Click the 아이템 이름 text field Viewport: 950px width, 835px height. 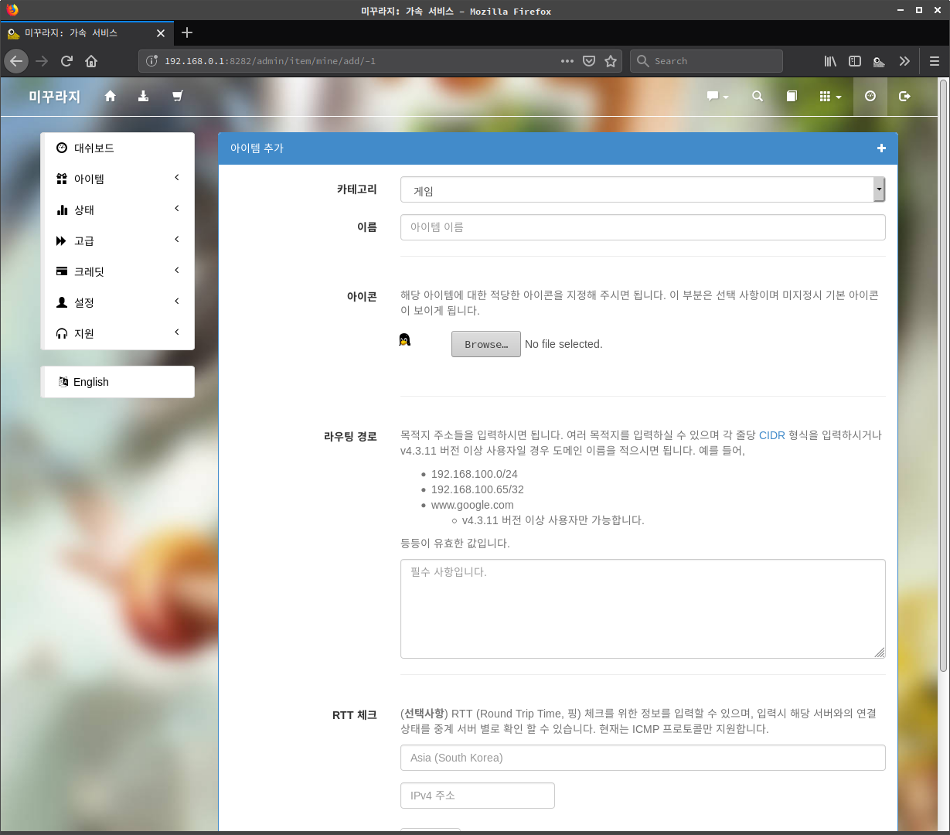click(x=642, y=227)
